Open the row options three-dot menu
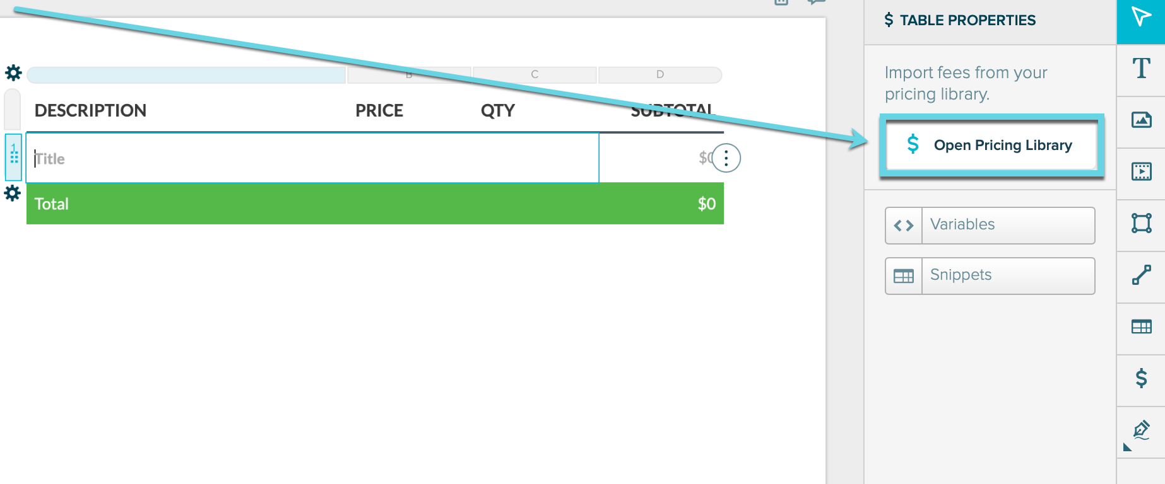The image size is (1165, 484). [x=726, y=158]
